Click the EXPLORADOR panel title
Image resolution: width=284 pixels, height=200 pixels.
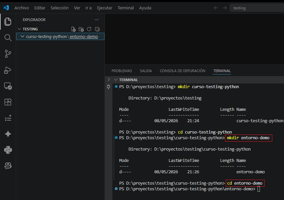pos(34,20)
